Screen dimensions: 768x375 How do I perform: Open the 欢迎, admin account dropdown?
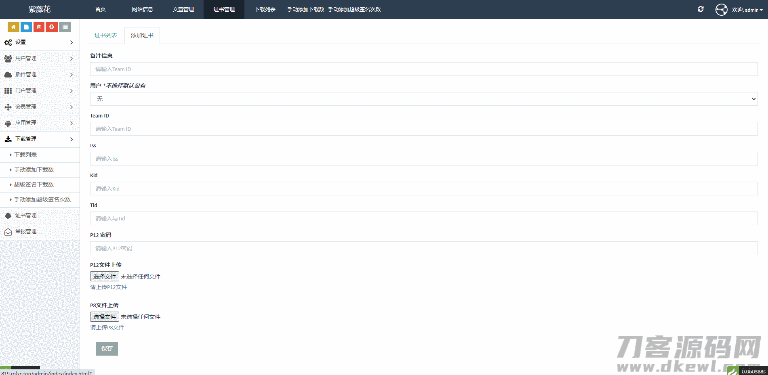tap(747, 10)
